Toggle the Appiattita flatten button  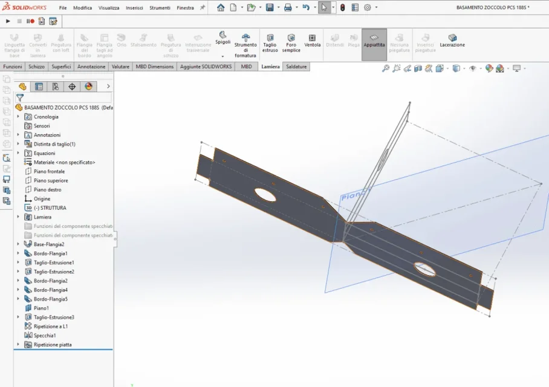point(374,44)
